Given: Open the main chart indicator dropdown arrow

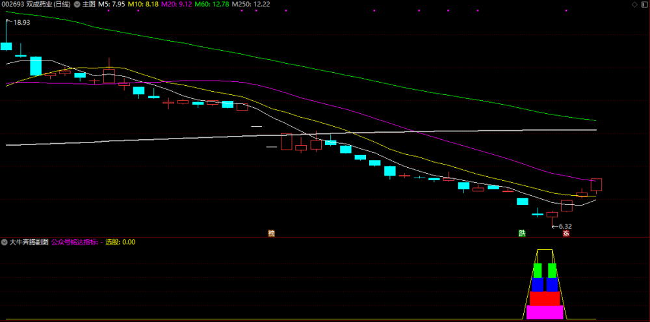Looking at the screenshot, I should pyautogui.click(x=77, y=5).
